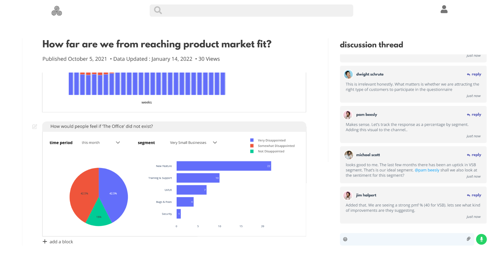The height and width of the screenshot is (261, 499).
Task: Toggle the Somewhat Disappointed legend swatch
Action: (x=252, y=146)
